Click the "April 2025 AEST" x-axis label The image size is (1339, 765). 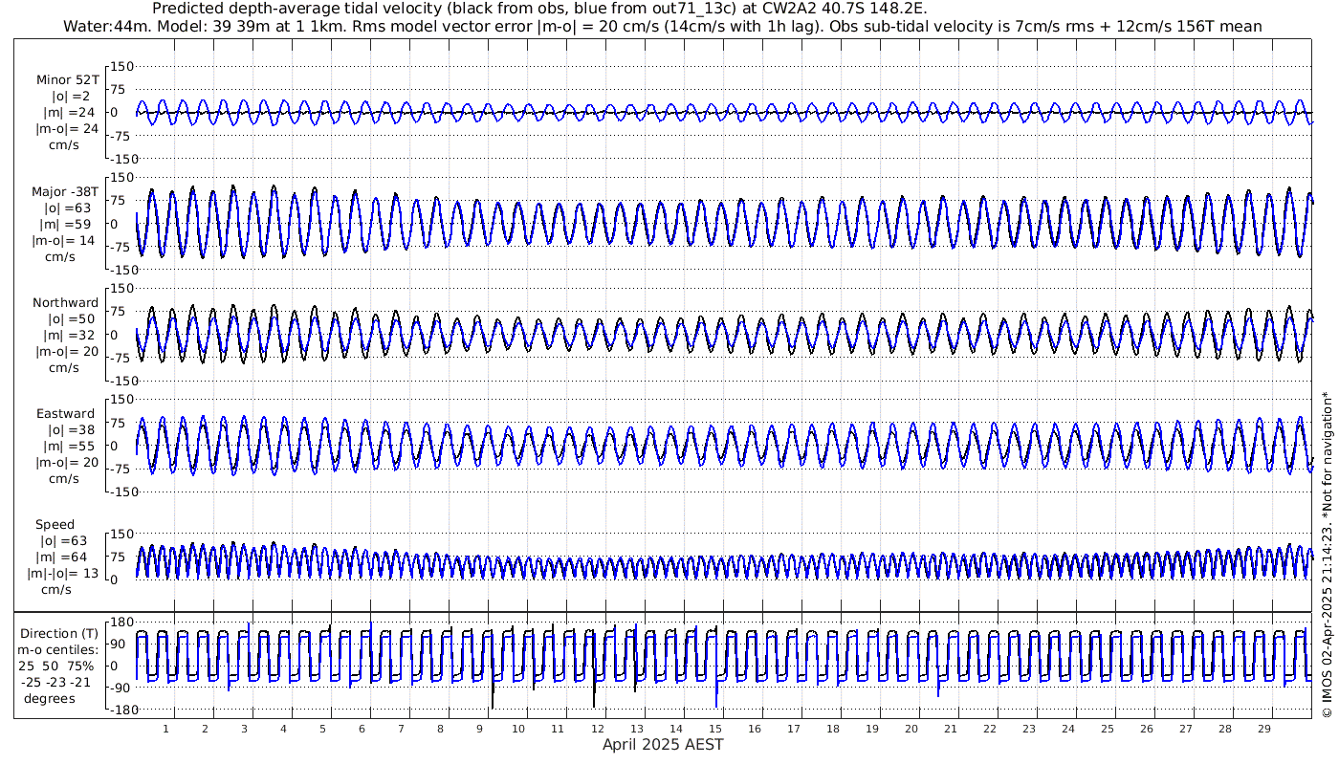[x=663, y=745]
